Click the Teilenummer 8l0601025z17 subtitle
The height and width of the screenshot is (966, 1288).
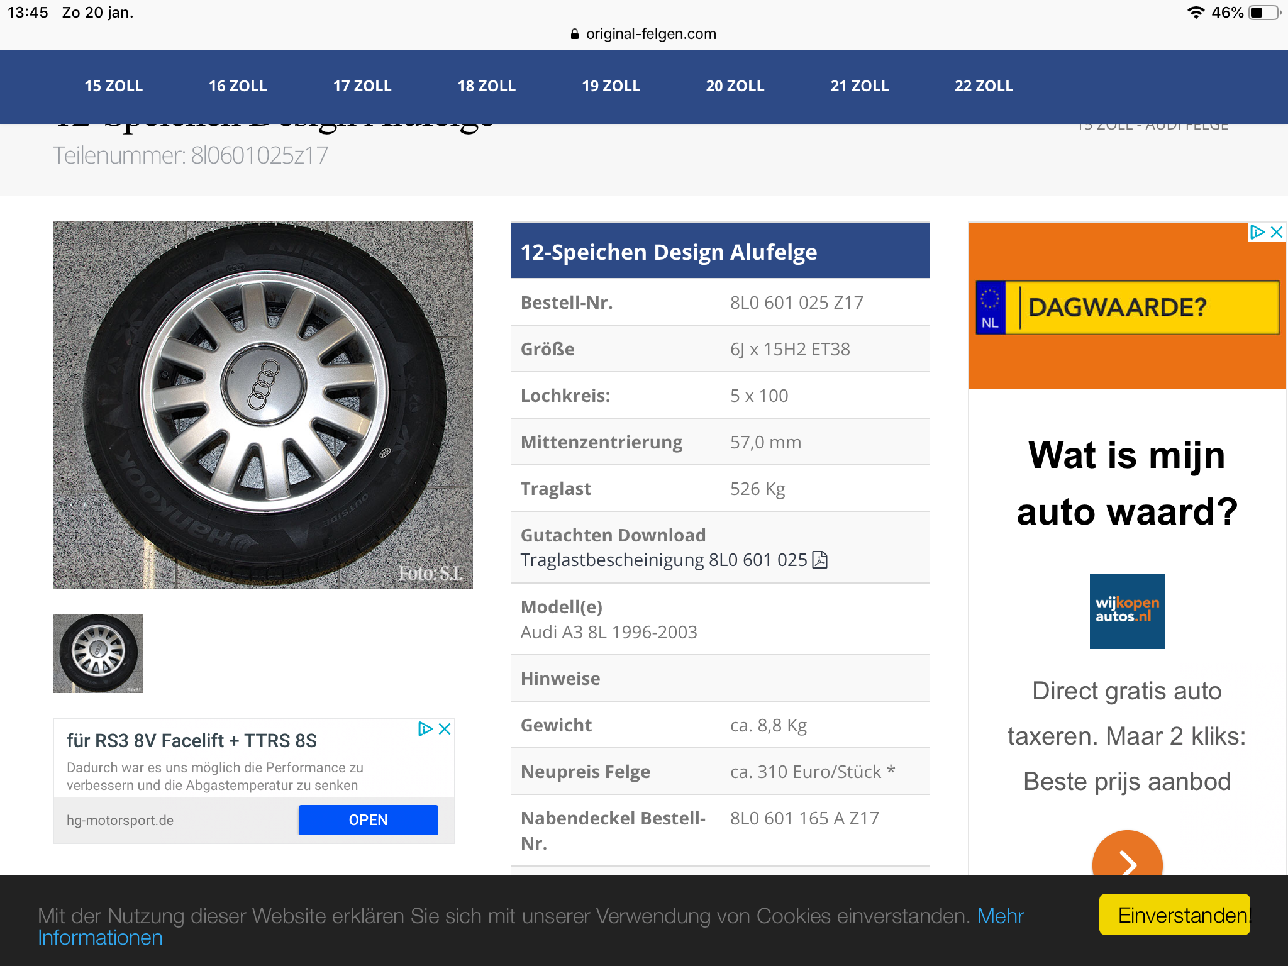[x=191, y=155]
